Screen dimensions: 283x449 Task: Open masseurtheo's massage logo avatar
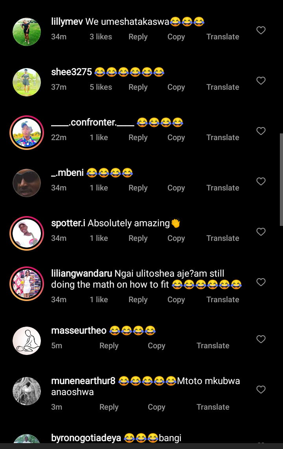coord(27,341)
